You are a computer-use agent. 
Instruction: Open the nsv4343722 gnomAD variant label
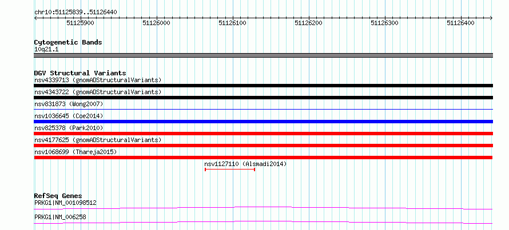pos(98,92)
